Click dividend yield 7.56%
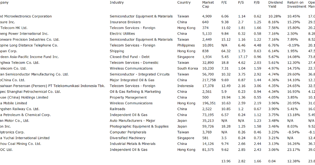The height and width of the screenshot is (165, 315). tap(274, 28)
